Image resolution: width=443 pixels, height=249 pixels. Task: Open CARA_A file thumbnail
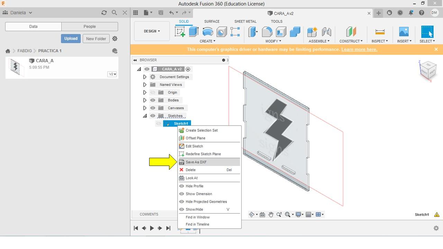pyautogui.click(x=15, y=67)
